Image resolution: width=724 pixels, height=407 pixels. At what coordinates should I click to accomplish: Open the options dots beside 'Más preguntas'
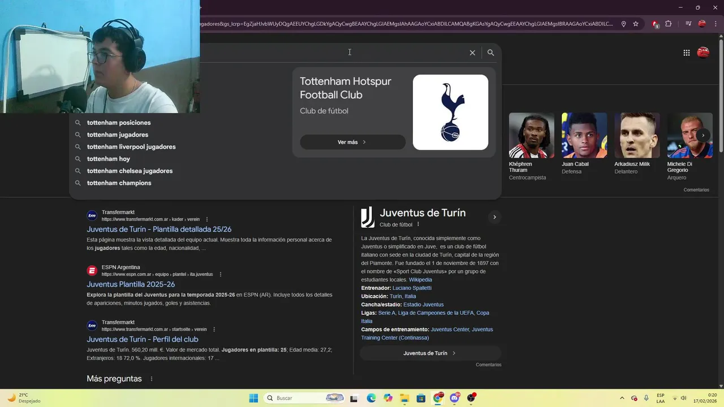pyautogui.click(x=151, y=379)
